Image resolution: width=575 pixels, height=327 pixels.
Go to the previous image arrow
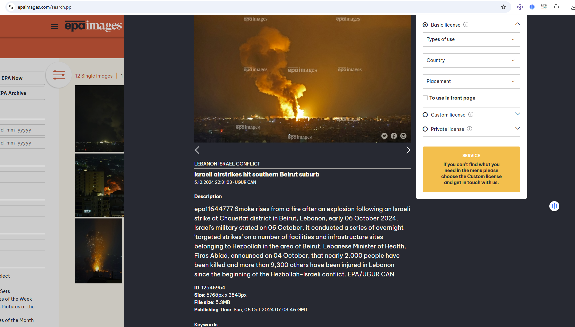(197, 150)
